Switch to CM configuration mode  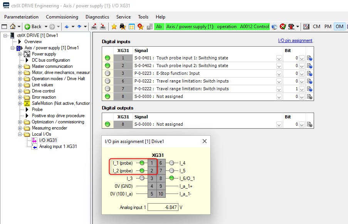316,27
